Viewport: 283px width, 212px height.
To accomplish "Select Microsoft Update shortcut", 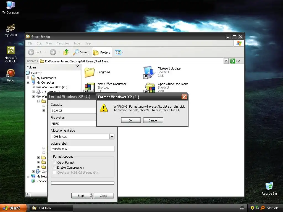I will [162, 72].
